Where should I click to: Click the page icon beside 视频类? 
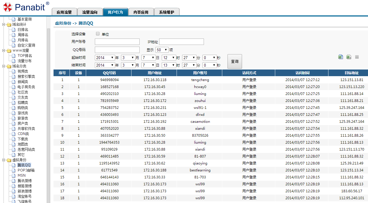tap(13, 71)
